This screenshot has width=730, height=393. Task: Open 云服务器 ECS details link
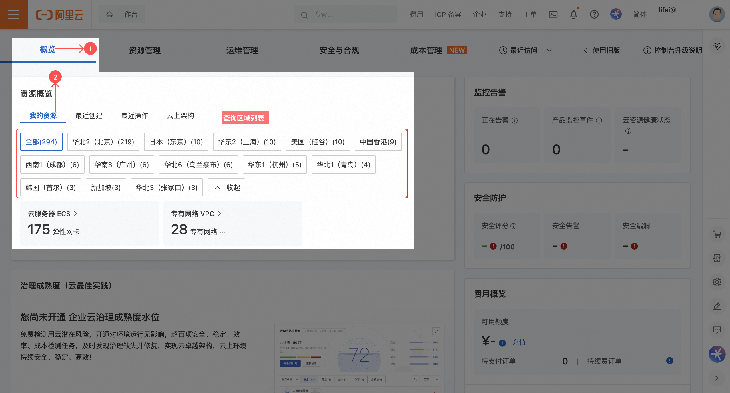click(x=52, y=213)
